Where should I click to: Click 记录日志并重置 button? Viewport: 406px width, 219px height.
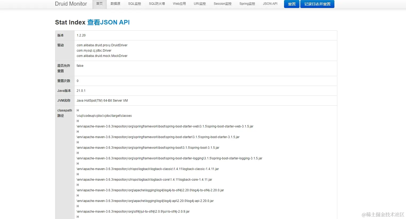(x=317, y=4)
